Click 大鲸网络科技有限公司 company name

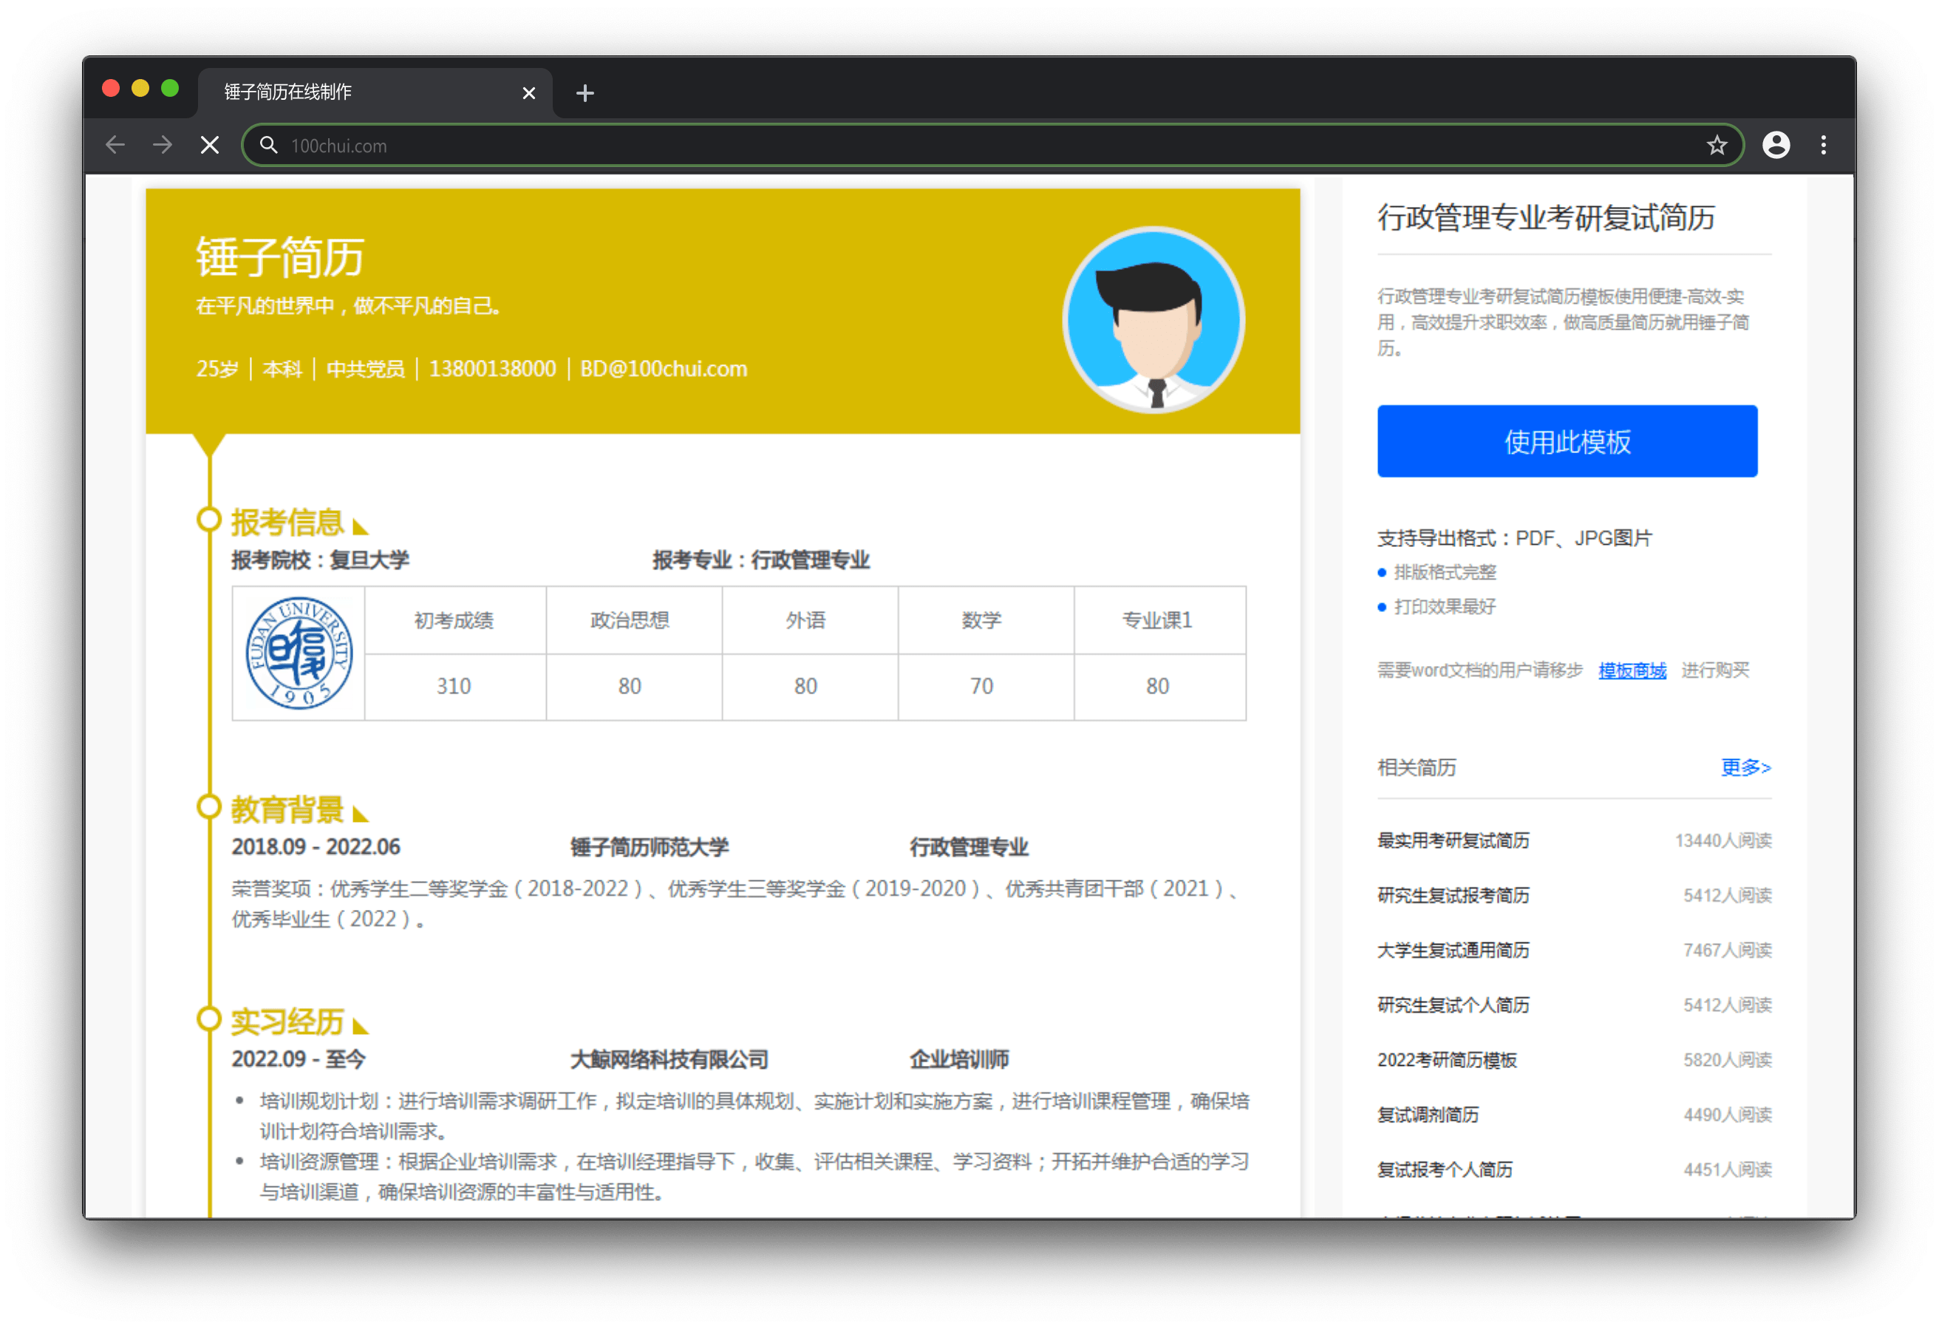point(670,1059)
